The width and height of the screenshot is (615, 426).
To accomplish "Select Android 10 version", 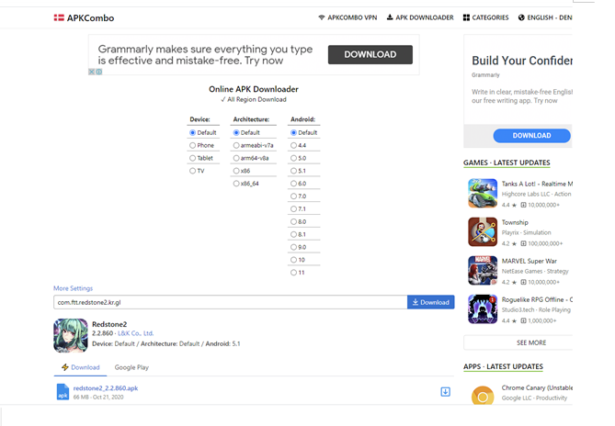I will pos(293,260).
